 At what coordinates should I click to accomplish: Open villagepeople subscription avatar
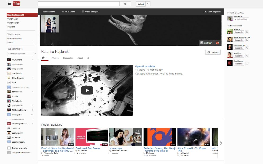point(9,69)
